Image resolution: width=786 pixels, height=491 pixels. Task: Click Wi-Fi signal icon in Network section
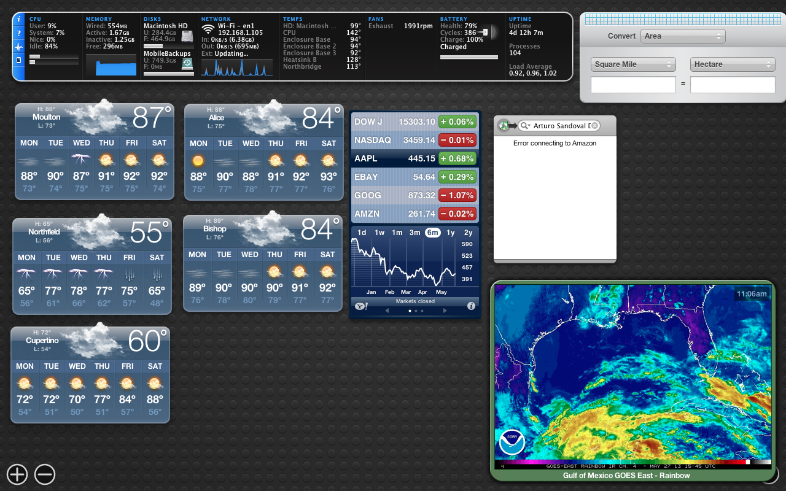click(x=208, y=29)
